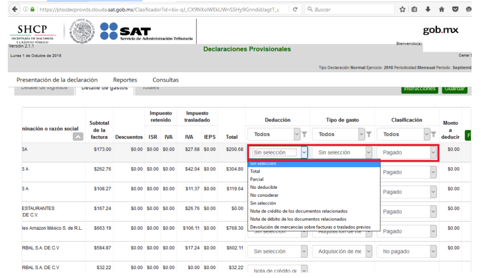This screenshot has width=481, height=278.
Task: Click the Total cell $769.30
Action: [234, 228]
